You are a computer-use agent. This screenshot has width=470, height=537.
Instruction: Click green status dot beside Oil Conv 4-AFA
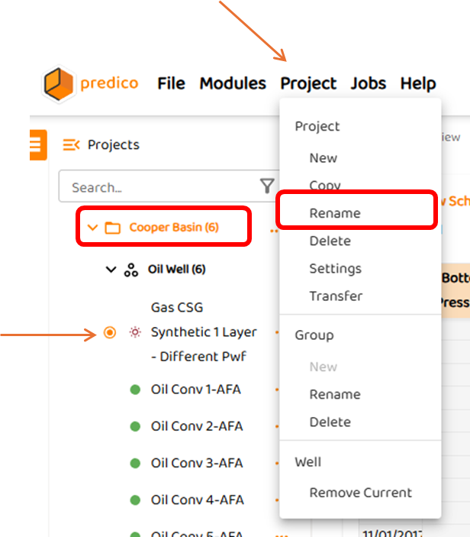(135, 500)
